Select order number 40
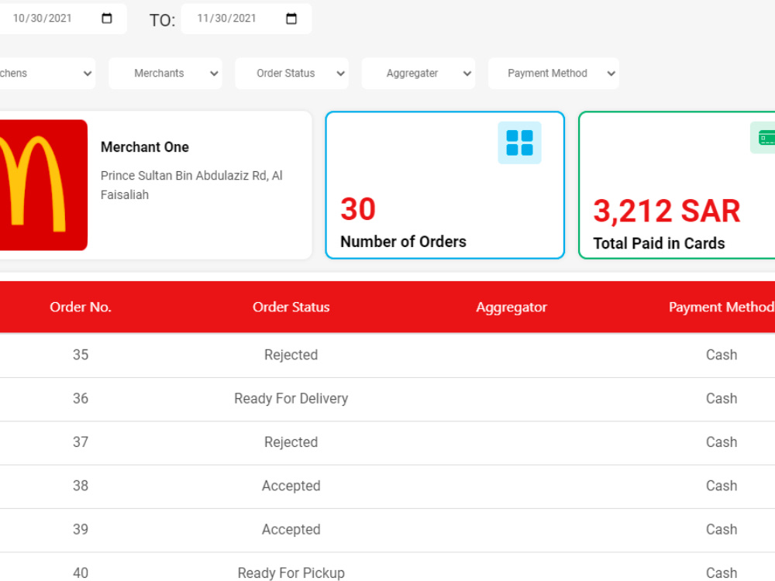Viewport: 775px width, 581px height. coord(81,572)
